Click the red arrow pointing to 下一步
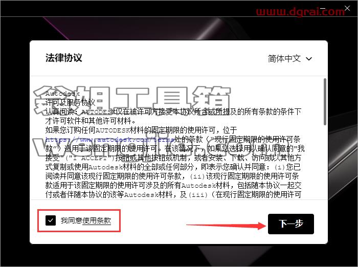The width and height of the screenshot is (358, 267). (226, 226)
